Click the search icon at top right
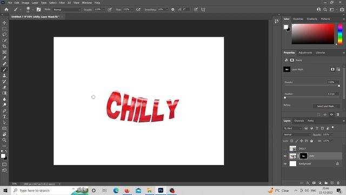Viewport: 346px width, 195px height. (x=325, y=10)
